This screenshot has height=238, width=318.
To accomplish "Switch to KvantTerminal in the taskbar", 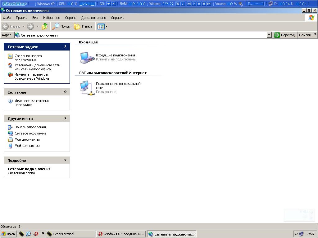I will pos(70,234).
